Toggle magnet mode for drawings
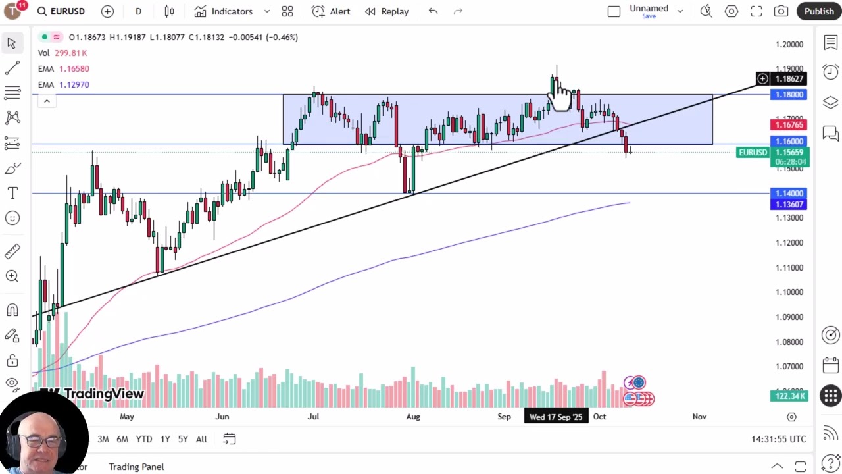The image size is (842, 474). coord(12,310)
